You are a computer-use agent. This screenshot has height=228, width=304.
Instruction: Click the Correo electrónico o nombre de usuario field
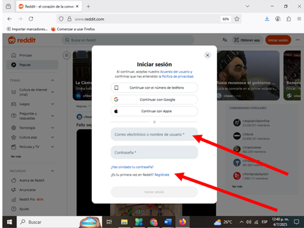coord(154,134)
